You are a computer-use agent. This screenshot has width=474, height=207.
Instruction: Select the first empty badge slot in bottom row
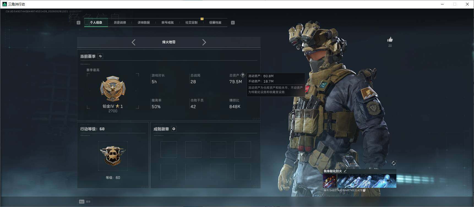click(x=169, y=172)
